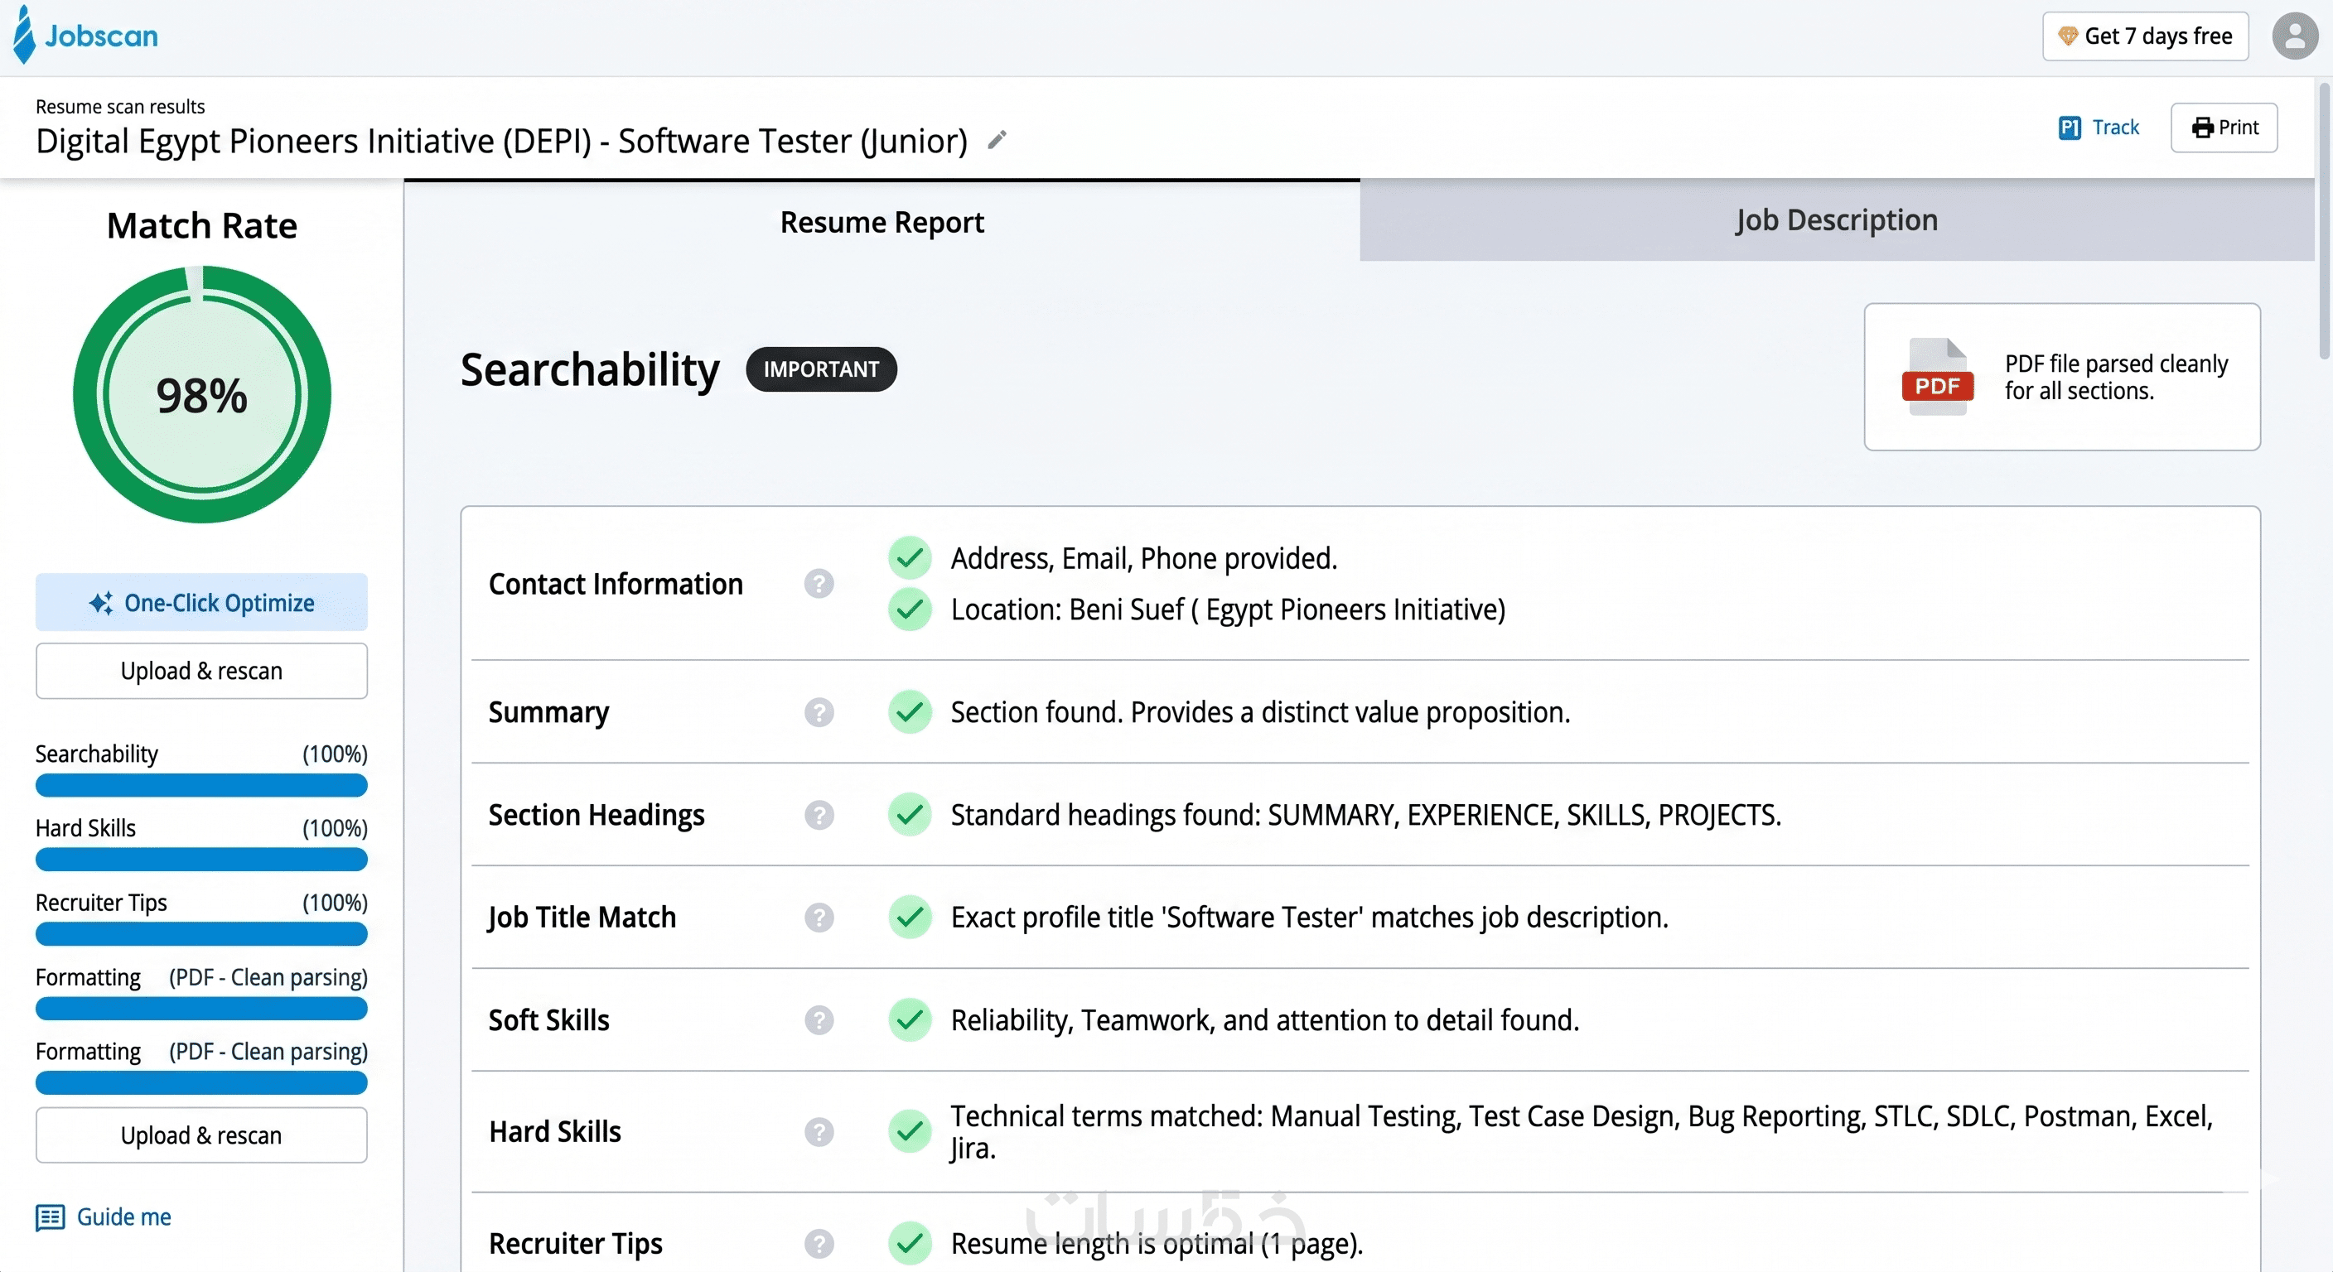Image resolution: width=2333 pixels, height=1272 pixels.
Task: Click the Jobscan logo
Action: point(86,36)
